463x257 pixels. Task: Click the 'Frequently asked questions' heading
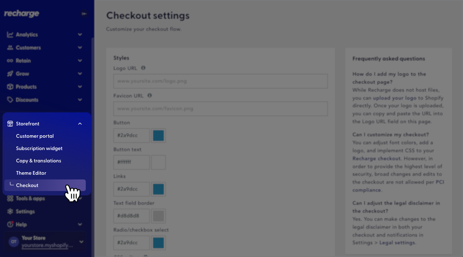coord(389,59)
